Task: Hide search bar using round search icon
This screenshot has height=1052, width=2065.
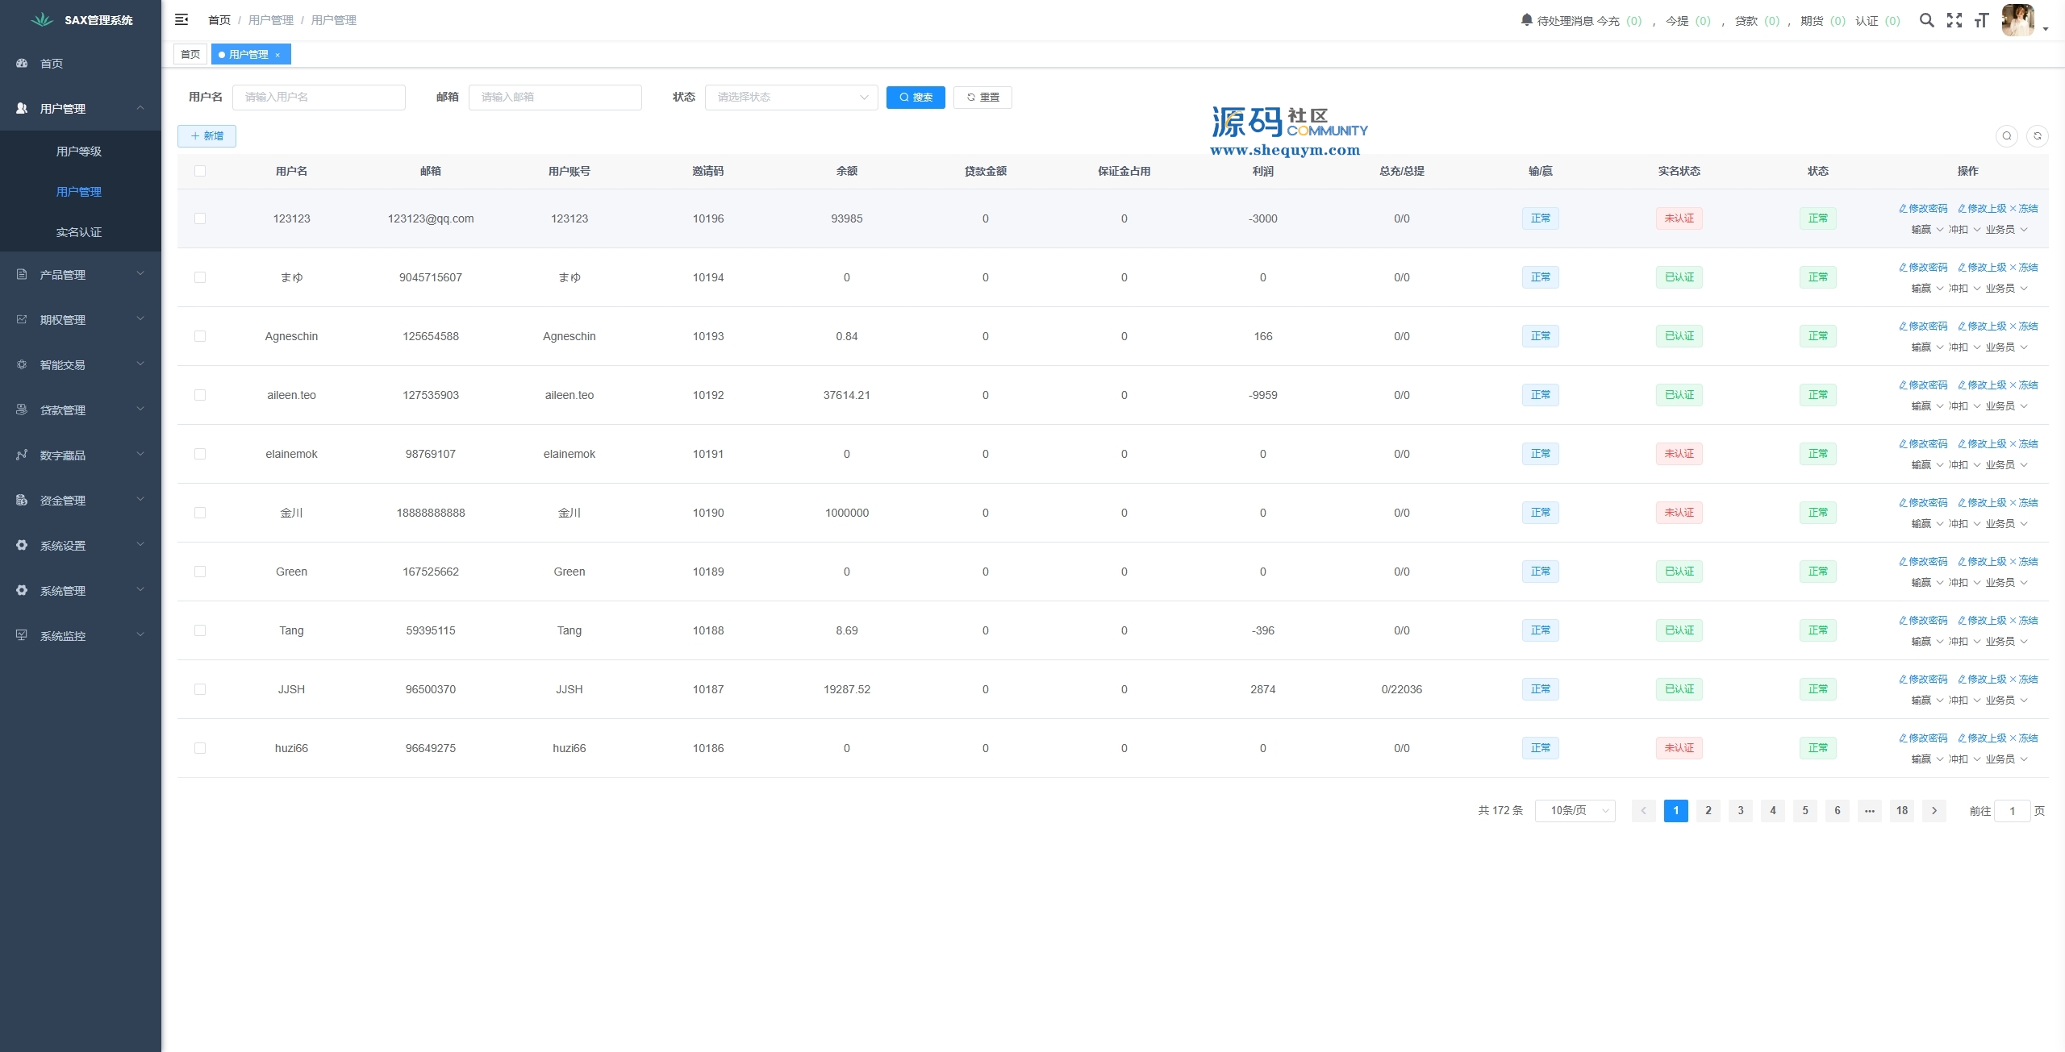Action: pos(2007,136)
